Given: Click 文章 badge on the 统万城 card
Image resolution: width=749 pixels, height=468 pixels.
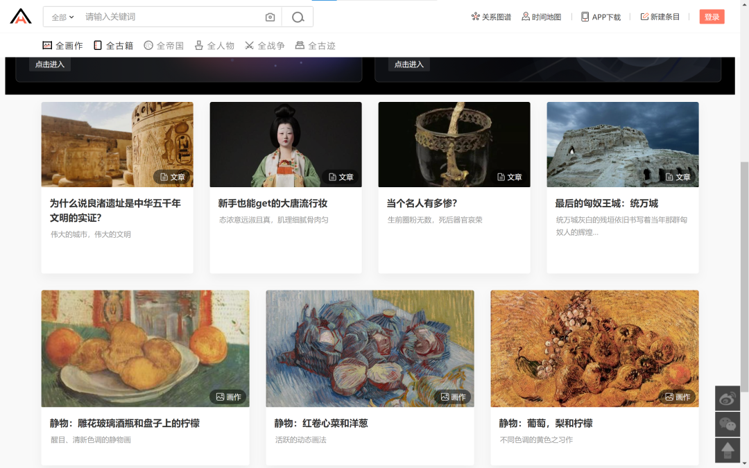Looking at the screenshot, I should coord(678,177).
